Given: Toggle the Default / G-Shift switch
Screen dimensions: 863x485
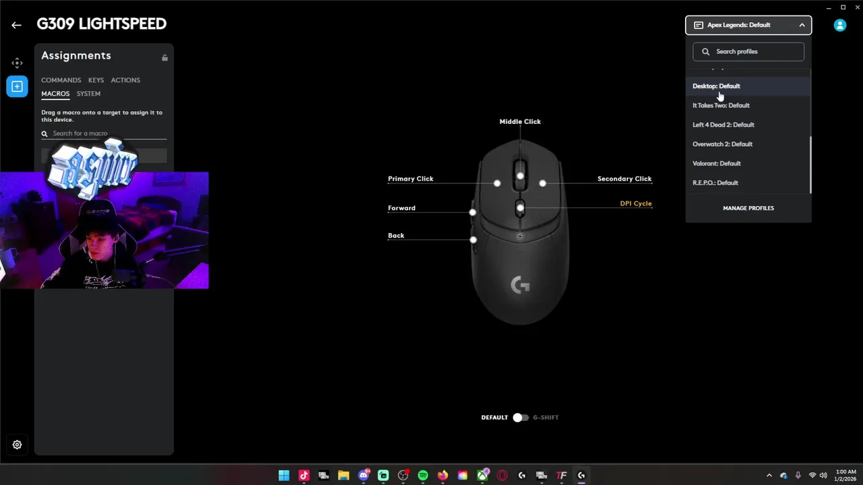Looking at the screenshot, I should (x=520, y=418).
